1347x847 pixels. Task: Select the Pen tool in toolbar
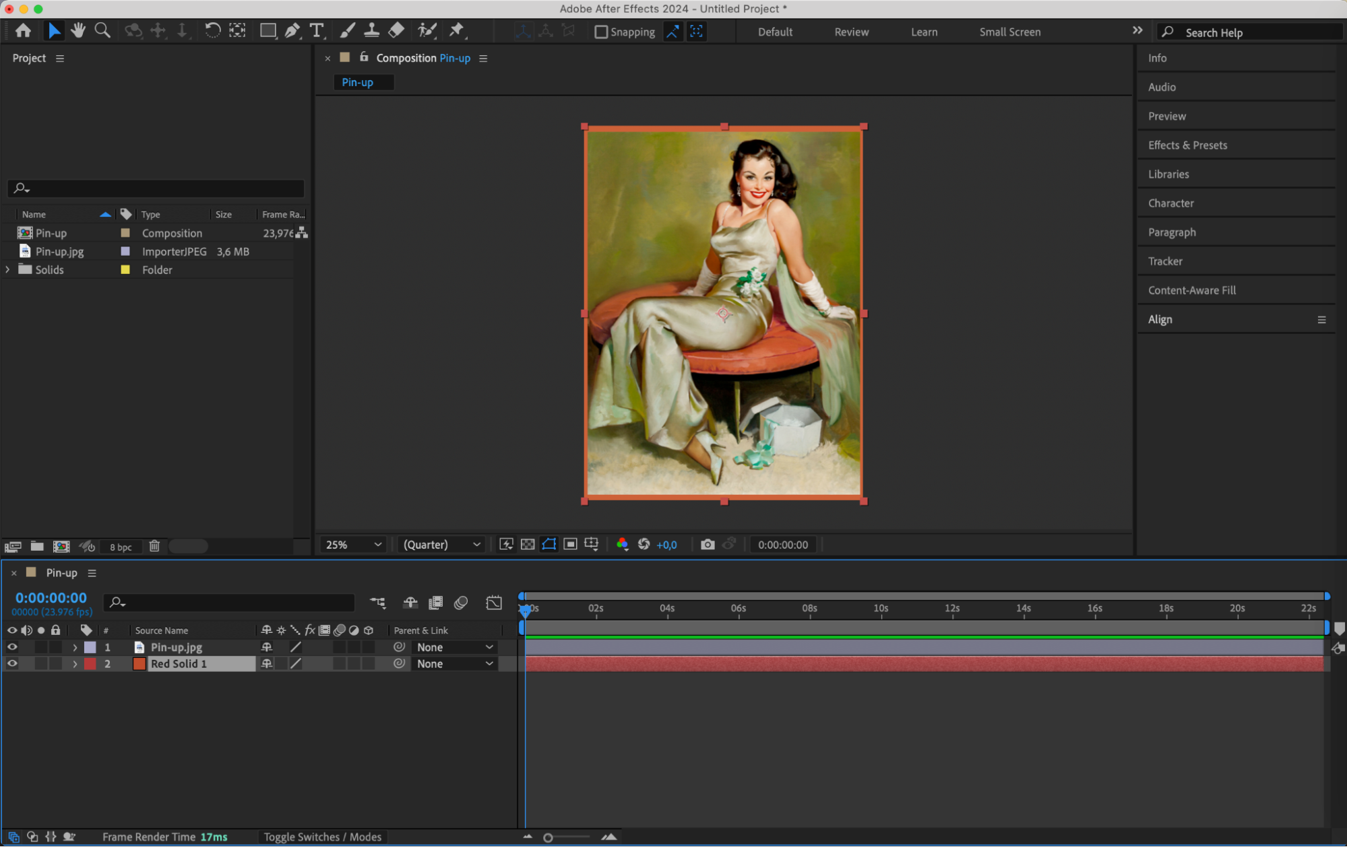tap(292, 30)
